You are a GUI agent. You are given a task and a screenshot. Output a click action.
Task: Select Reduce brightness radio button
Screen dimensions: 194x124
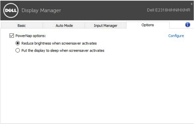(x=18, y=43)
